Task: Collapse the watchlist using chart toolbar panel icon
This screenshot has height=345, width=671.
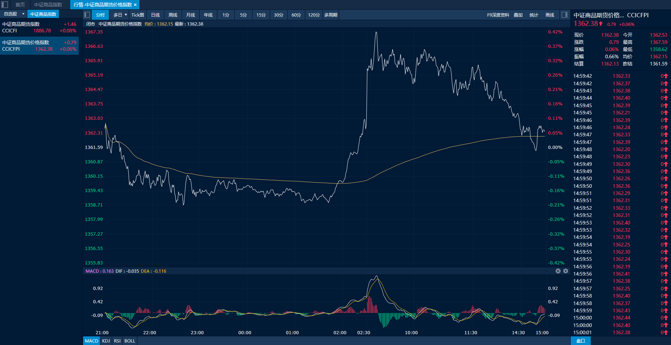Action: [87, 15]
